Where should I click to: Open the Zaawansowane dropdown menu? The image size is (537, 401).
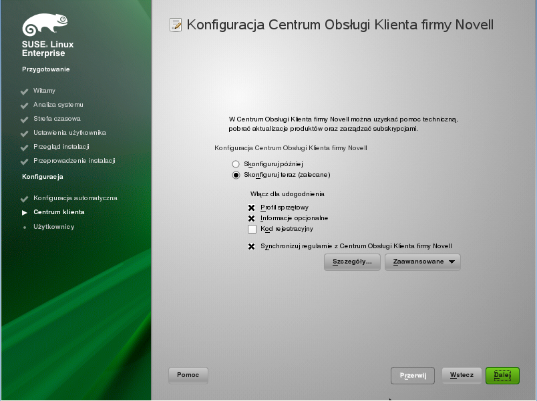423,262
